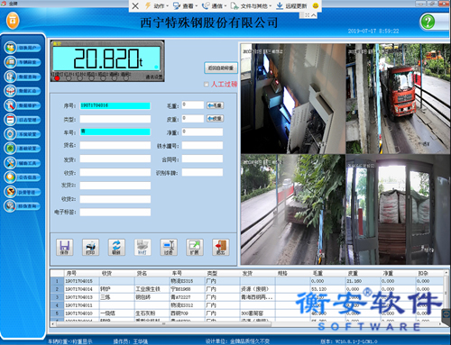The image size is (451, 345).
Task: Click the 识别车牌 recognized plate field
Action: (x=202, y=172)
